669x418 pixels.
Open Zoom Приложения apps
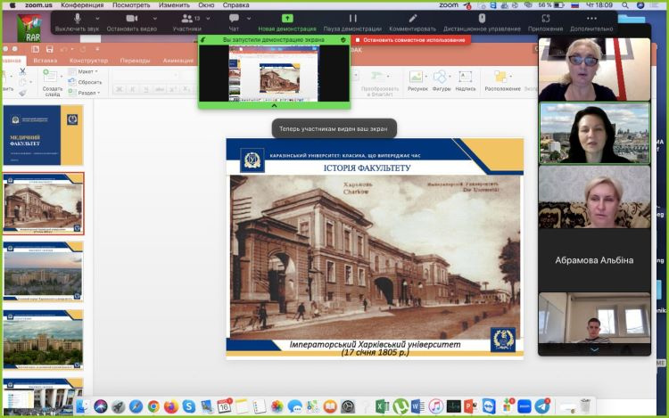click(545, 22)
